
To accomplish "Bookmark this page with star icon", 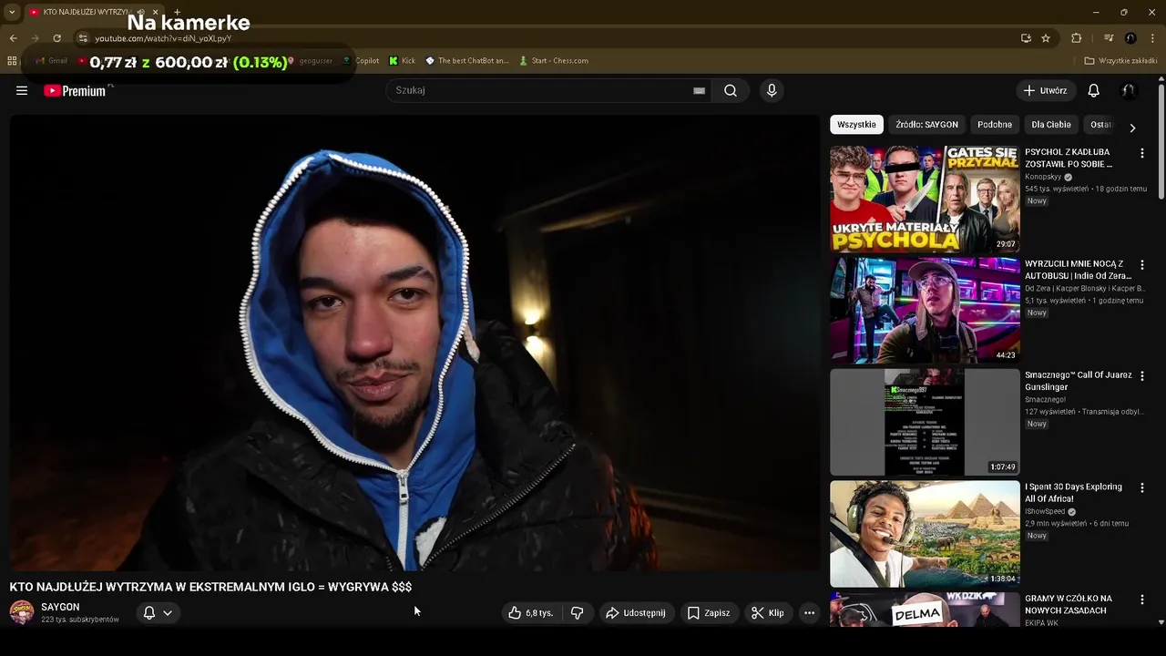I will 1046,38.
